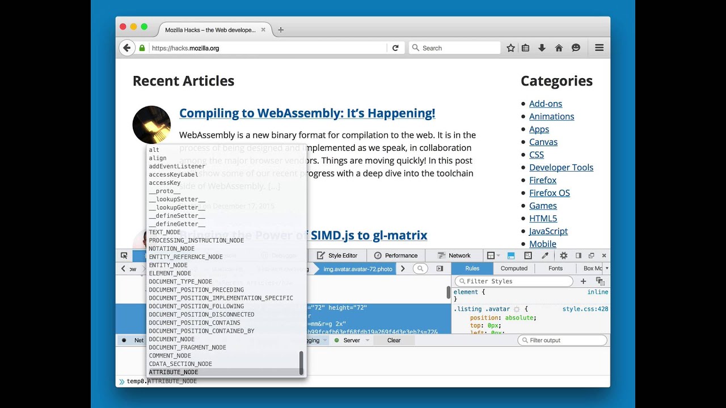The height and width of the screenshot is (408, 726).
Task: Go to the Home page icon
Action: (559, 48)
